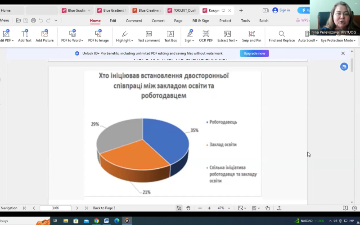Open the Mail app from taskbar
This screenshot has width=360, height=225.
pos(86,220)
